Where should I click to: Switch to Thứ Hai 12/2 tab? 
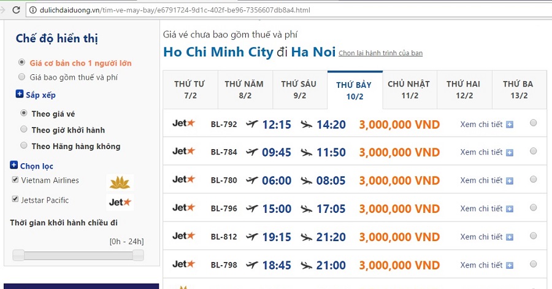[464, 90]
